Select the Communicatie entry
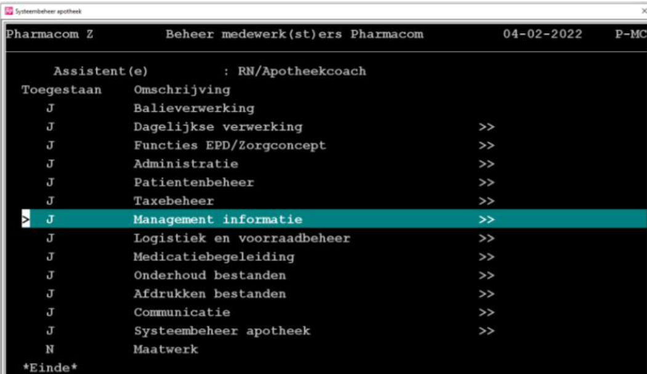The image size is (647, 374). (334, 312)
